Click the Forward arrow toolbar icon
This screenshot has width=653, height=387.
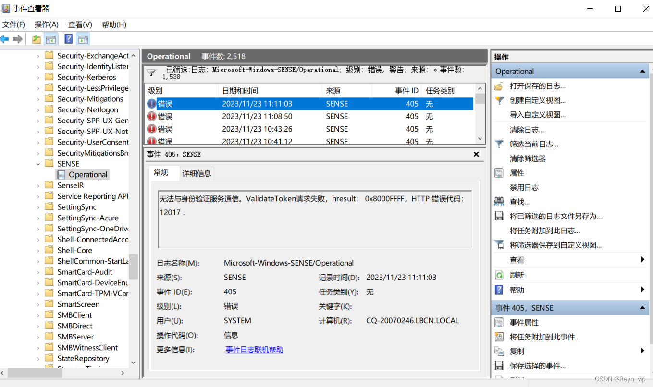tap(18, 39)
